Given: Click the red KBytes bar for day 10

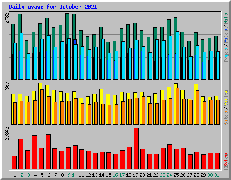Looking at the screenshot, I should (x=75, y=157).
